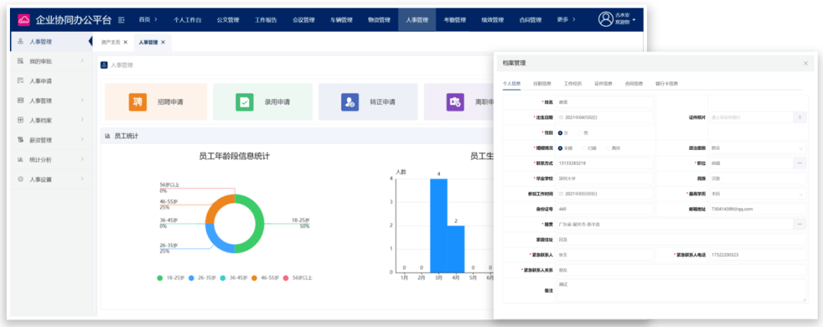Click the 招聘申请 orange icon
Screen dimensions: 823x327
click(137, 102)
